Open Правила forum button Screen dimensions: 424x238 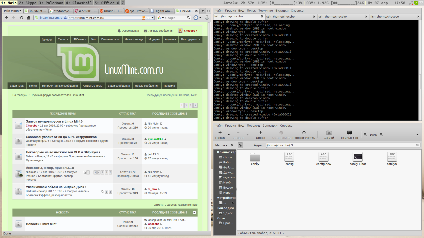[x=169, y=86]
